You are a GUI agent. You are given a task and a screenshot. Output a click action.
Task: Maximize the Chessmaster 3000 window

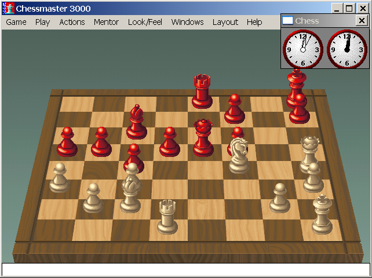point(349,9)
